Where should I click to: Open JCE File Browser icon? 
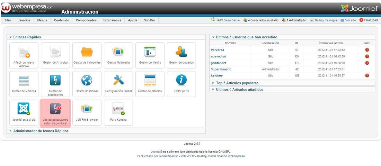click(x=87, y=113)
